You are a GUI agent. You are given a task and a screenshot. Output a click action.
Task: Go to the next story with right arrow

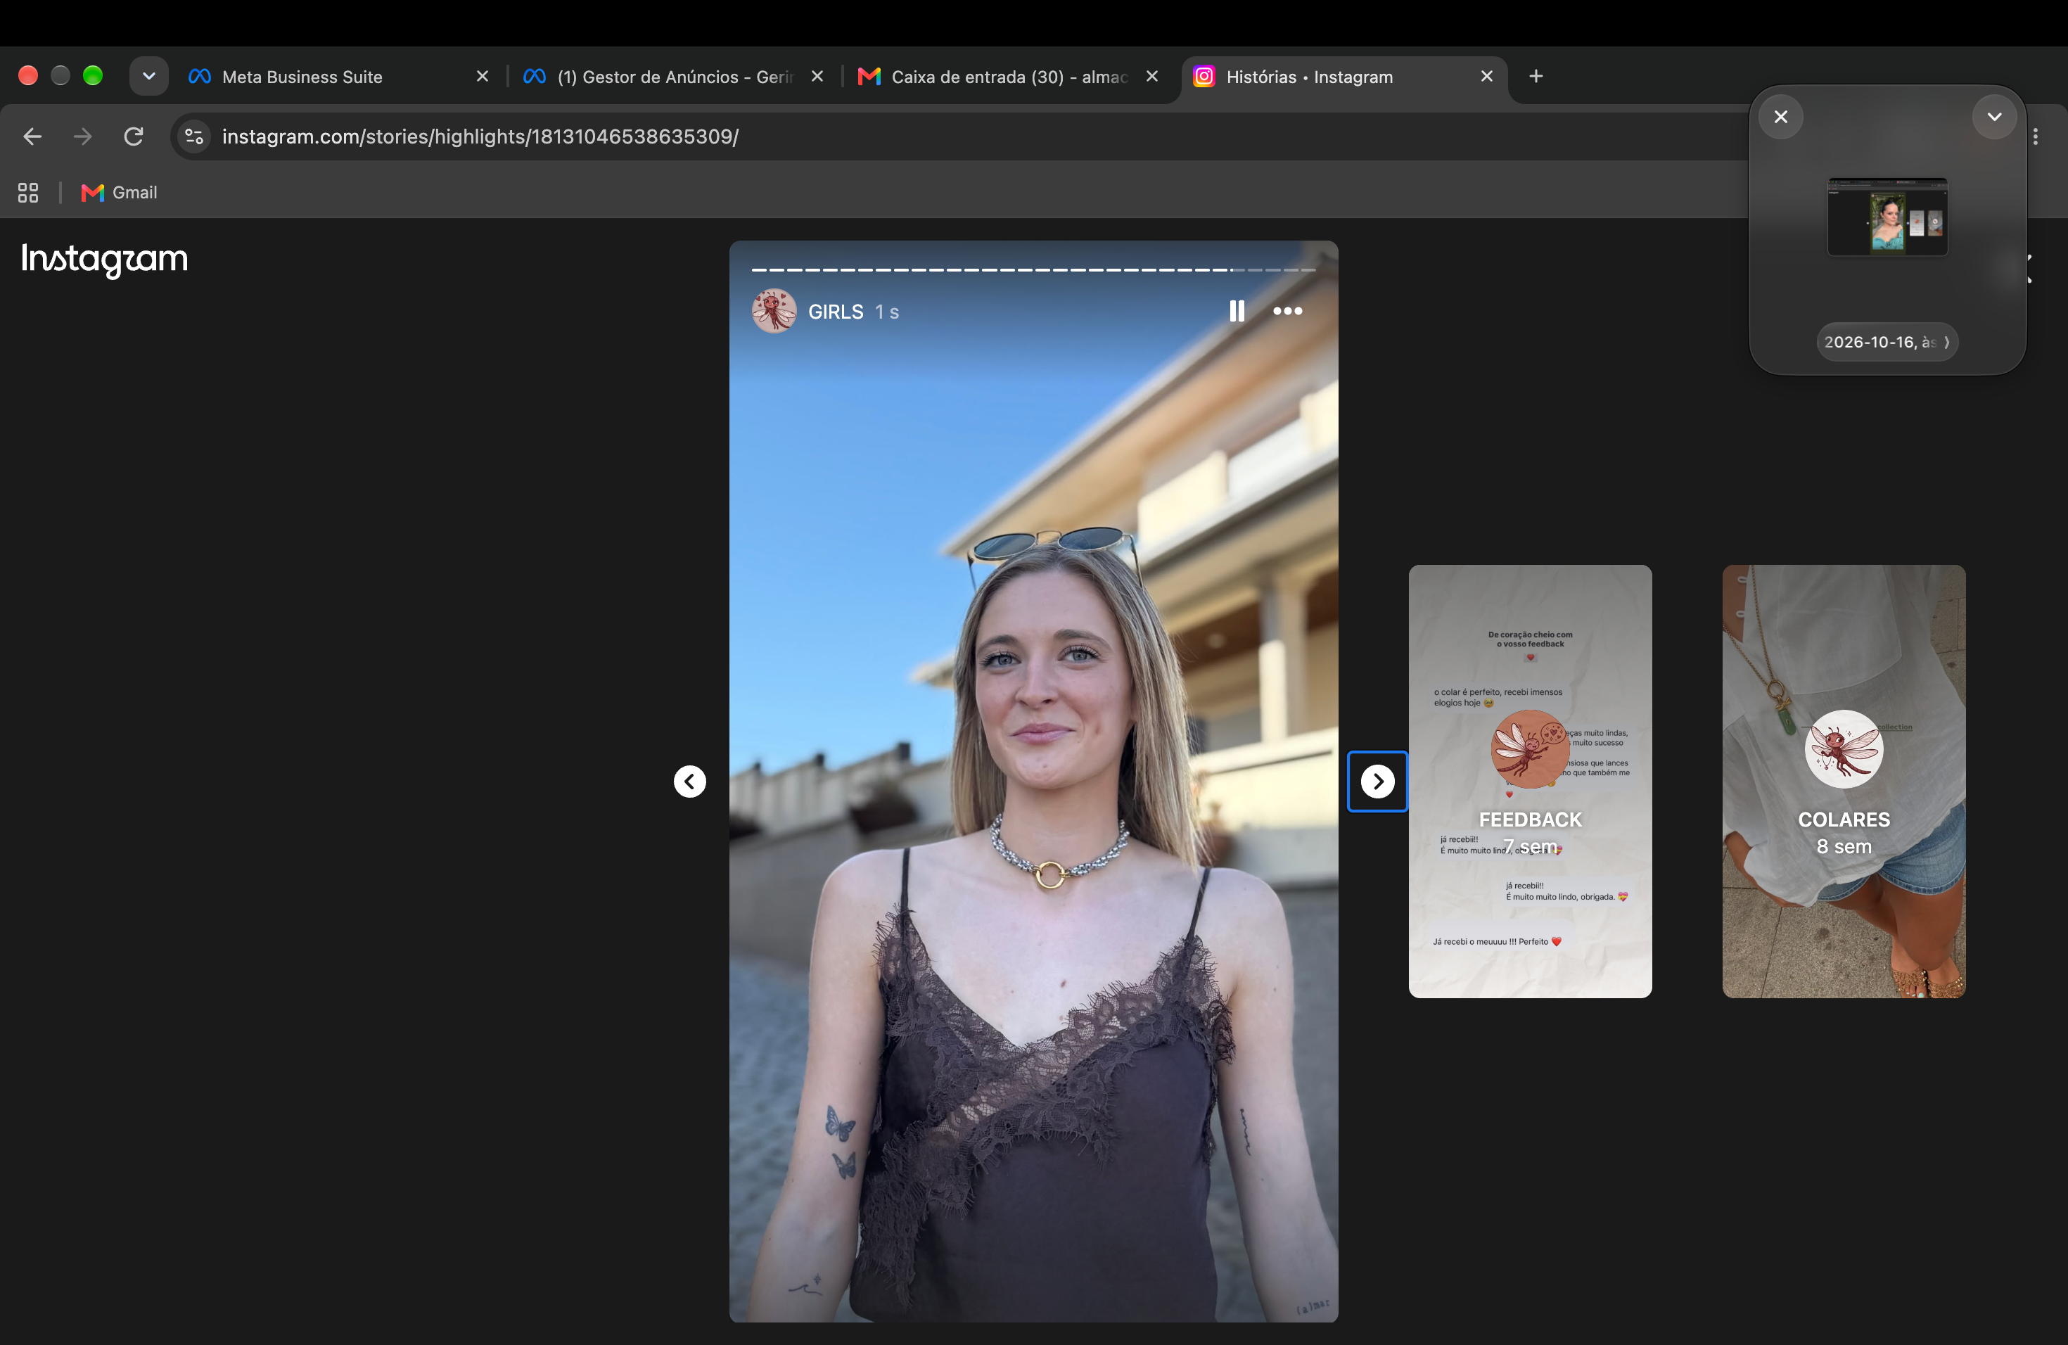click(1377, 781)
